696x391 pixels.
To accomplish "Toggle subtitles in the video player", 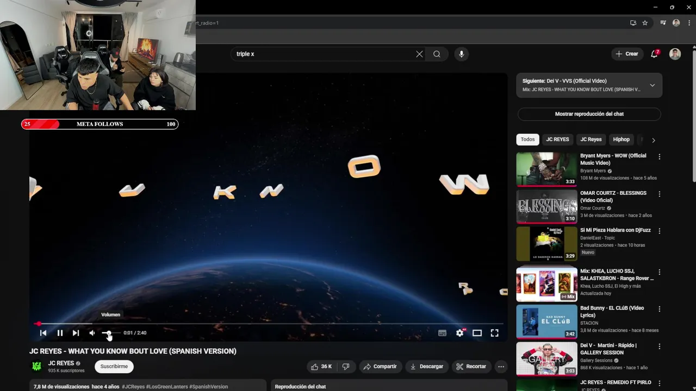I will [x=442, y=333].
